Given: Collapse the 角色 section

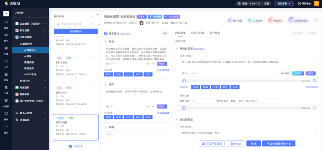Looking at the screenshot, I should (x=106, y=41).
